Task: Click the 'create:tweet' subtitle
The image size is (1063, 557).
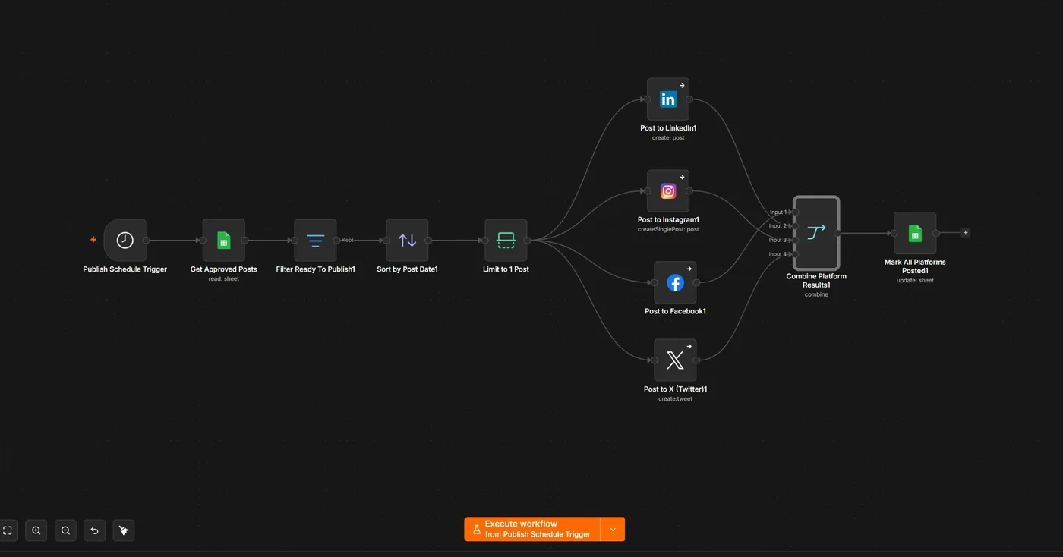Action: point(675,398)
